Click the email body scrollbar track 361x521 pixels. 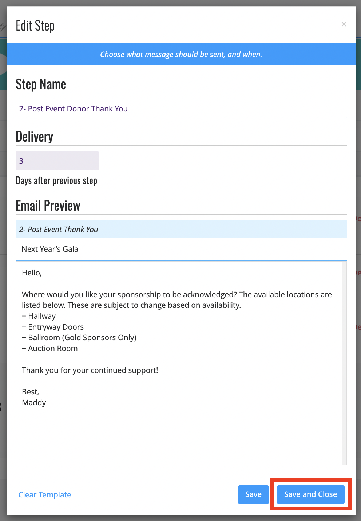tap(344, 363)
